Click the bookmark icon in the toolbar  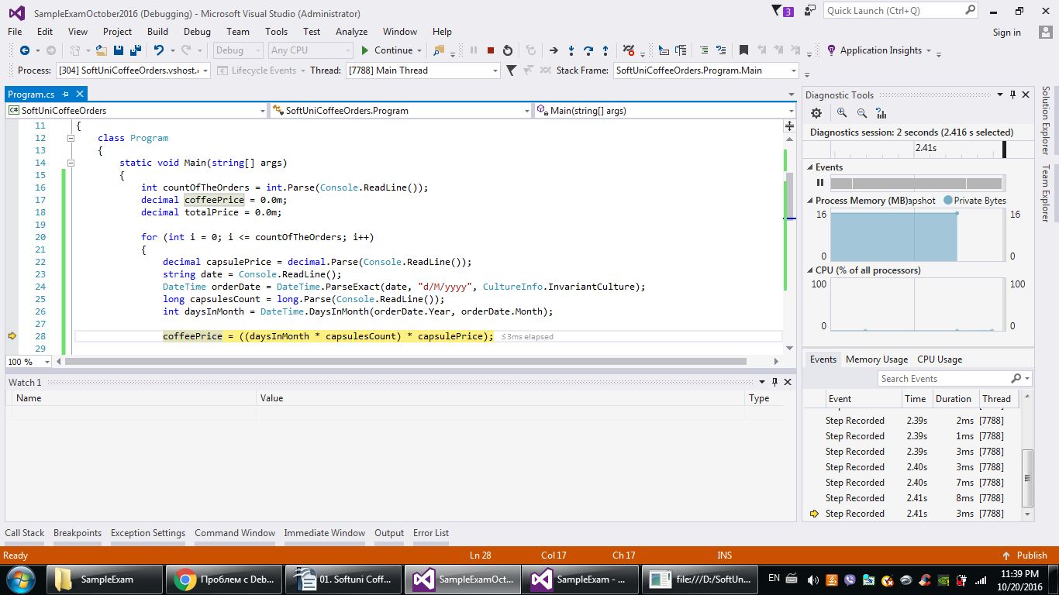click(x=743, y=50)
